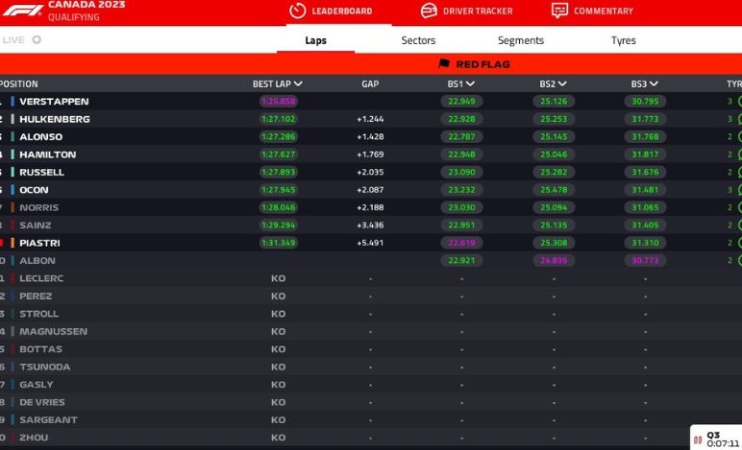This screenshot has width=742, height=450.
Task: Select driver ALONSO in the leaderboard
Action: tap(41, 136)
